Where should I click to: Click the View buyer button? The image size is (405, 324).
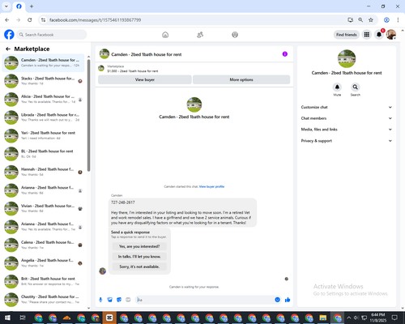(x=145, y=79)
